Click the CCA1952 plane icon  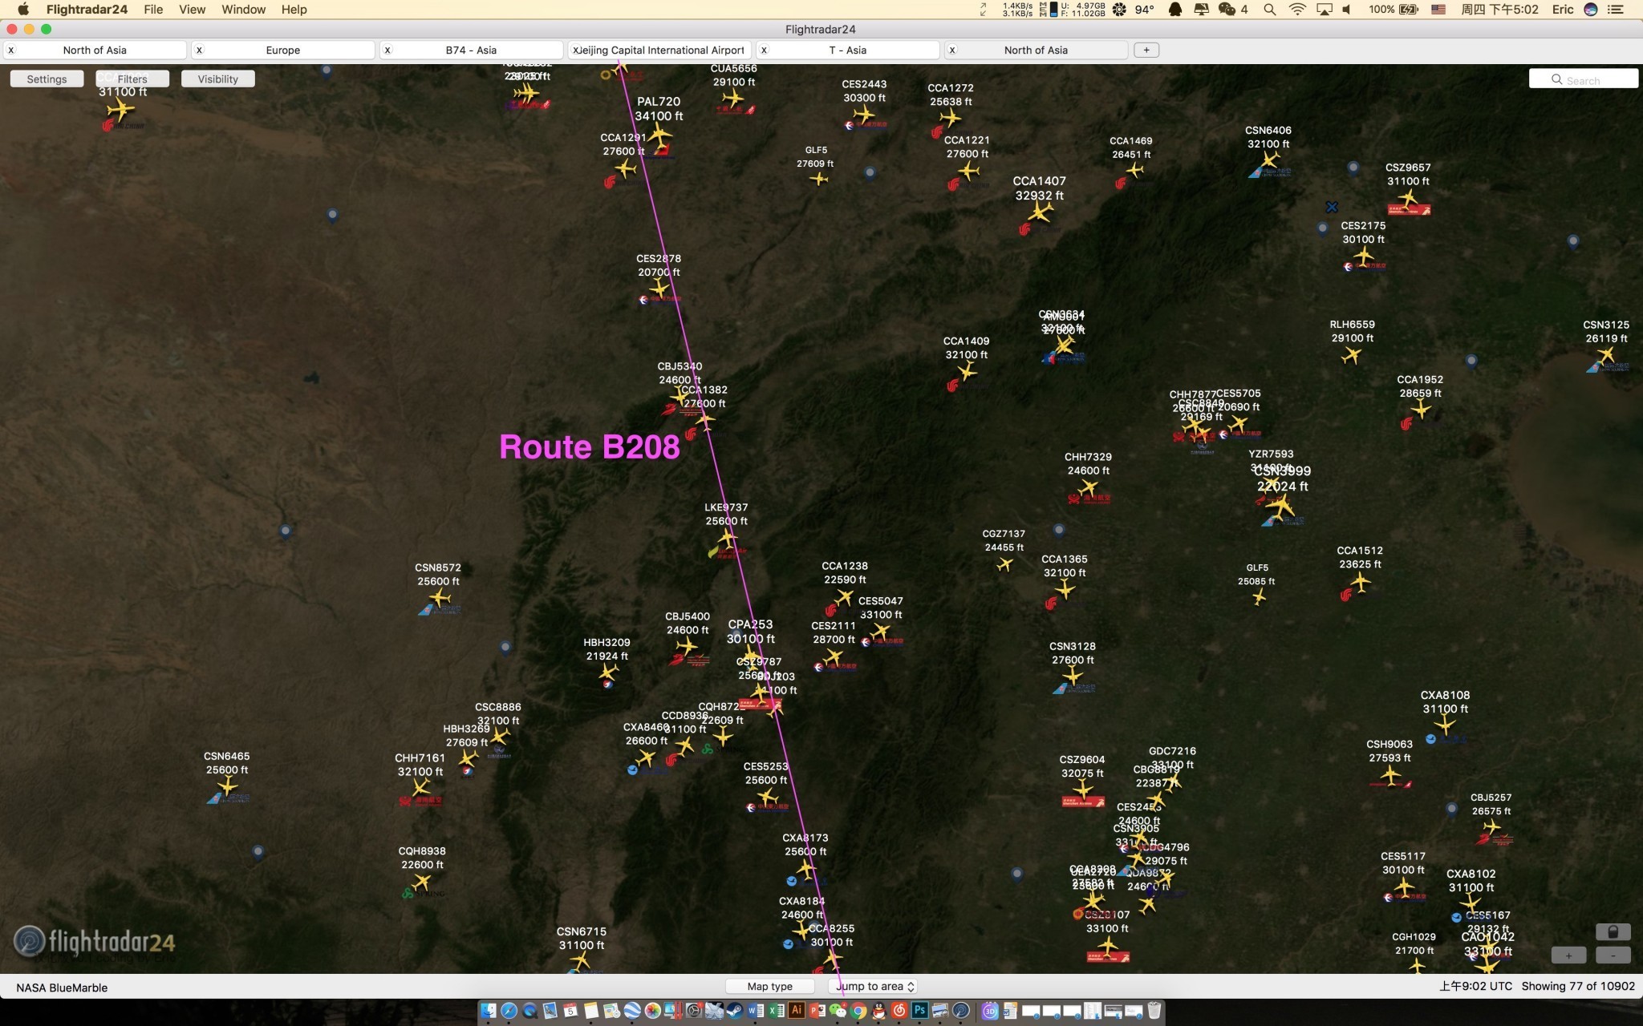pos(1421,410)
